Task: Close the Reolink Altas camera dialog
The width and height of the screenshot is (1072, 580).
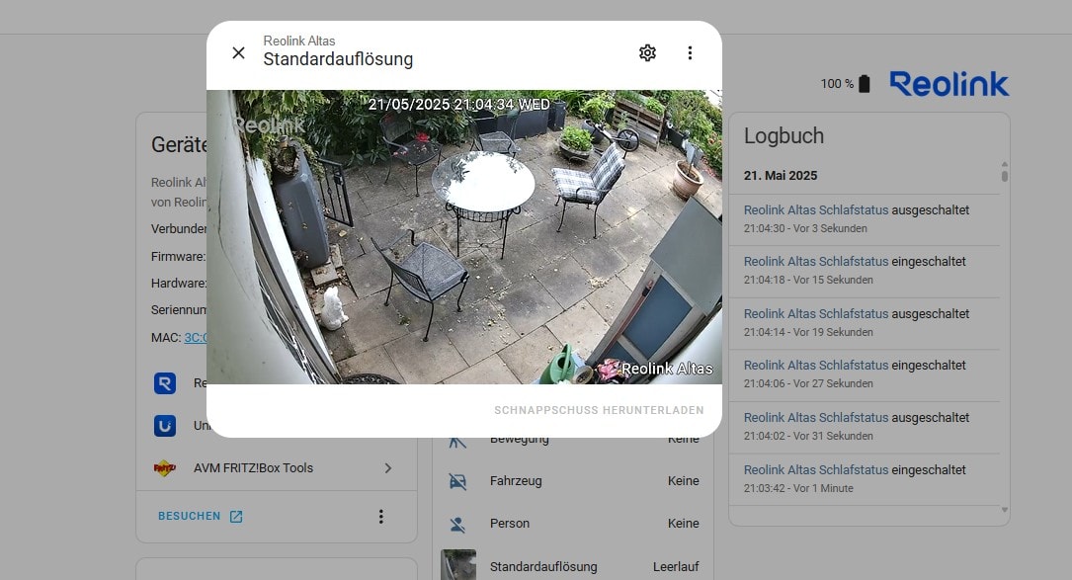Action: tap(238, 52)
